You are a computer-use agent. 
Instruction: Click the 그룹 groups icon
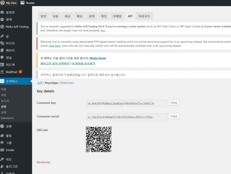pos(2,143)
